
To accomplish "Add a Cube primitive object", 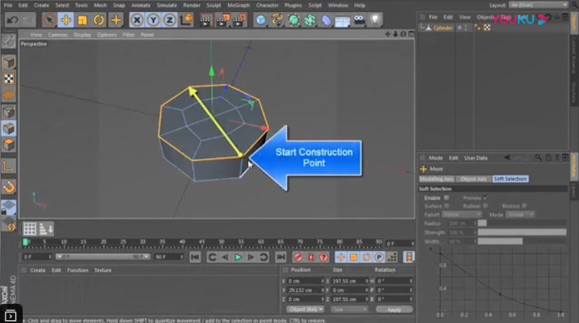I will 261,20.
